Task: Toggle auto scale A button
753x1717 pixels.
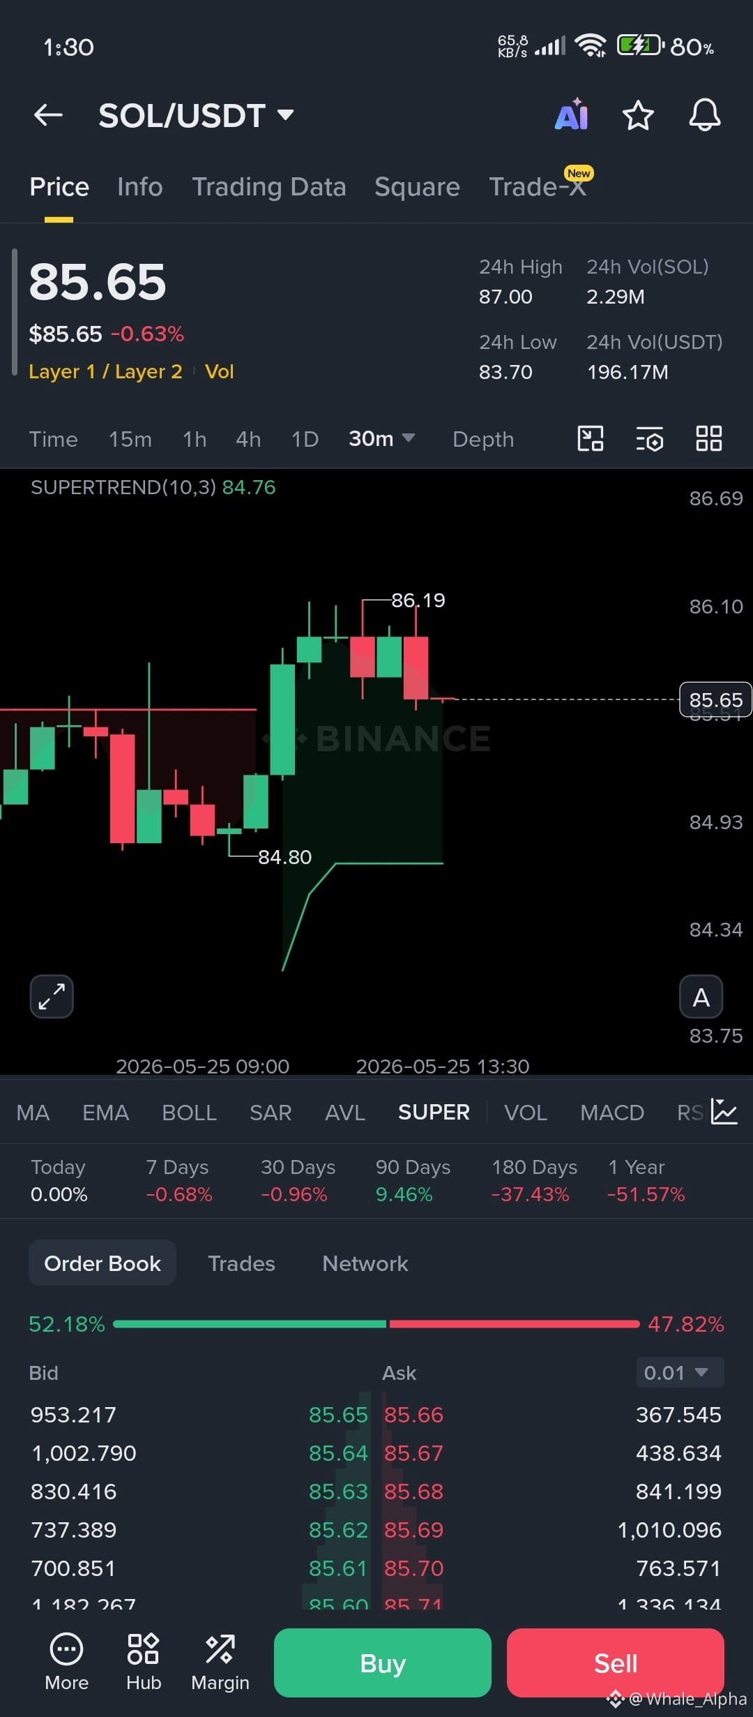Action: (701, 997)
